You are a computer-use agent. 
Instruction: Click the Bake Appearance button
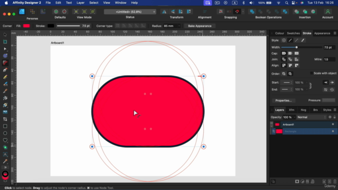[x=200, y=26]
